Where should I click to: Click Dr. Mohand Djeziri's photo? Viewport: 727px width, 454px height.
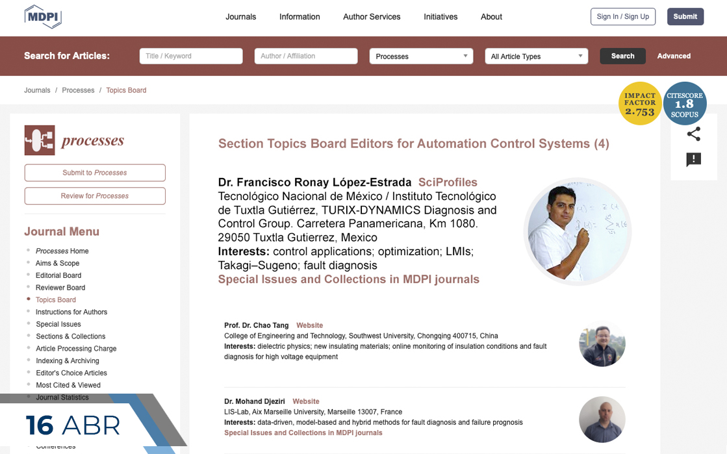click(602, 420)
